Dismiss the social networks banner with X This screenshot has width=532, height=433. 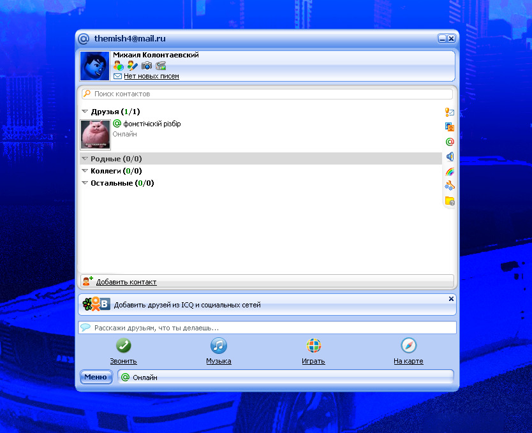451,298
